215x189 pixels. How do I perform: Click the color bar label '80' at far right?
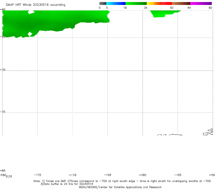click(210, 8)
